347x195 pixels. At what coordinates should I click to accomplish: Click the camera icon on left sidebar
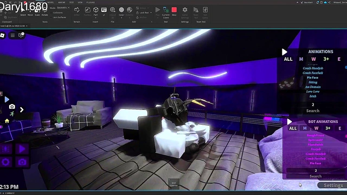point(12,107)
